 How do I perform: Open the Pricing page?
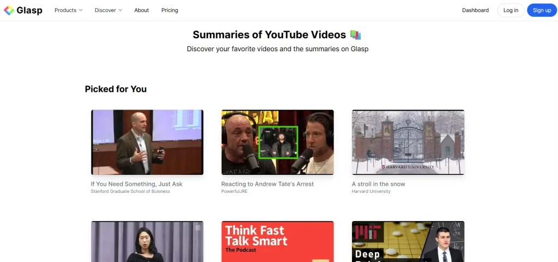pyautogui.click(x=169, y=10)
